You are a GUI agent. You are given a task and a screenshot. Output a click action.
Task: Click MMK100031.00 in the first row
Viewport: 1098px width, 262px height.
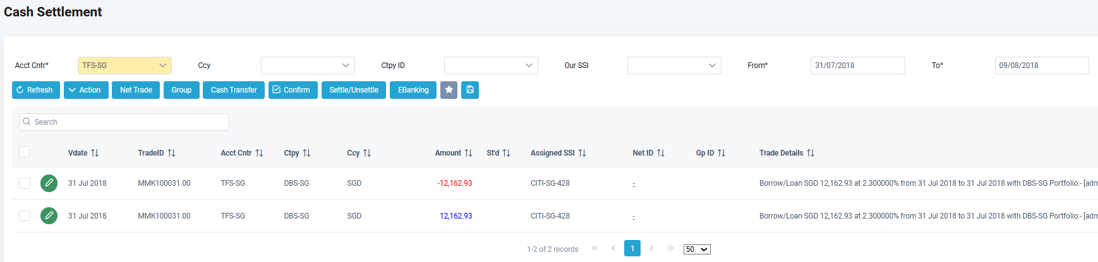[164, 183]
